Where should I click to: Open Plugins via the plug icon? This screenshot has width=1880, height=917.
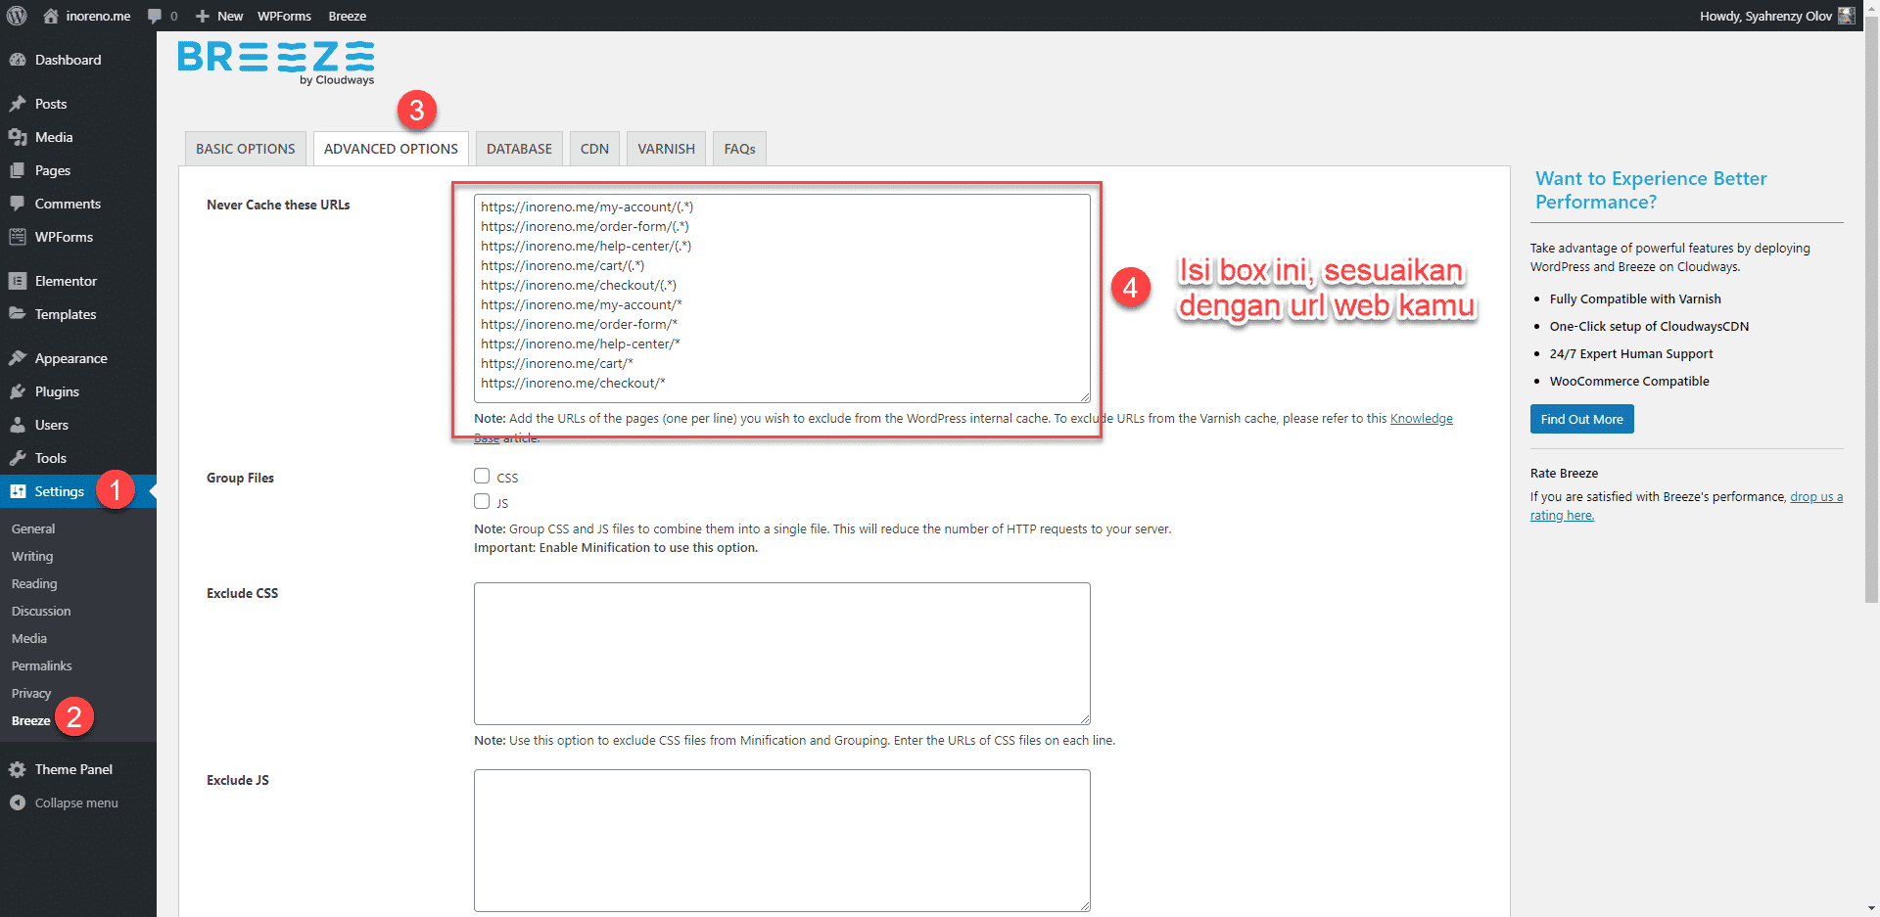[x=18, y=391]
